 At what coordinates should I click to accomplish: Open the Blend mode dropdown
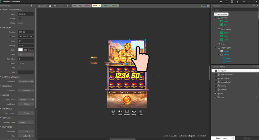26,99
